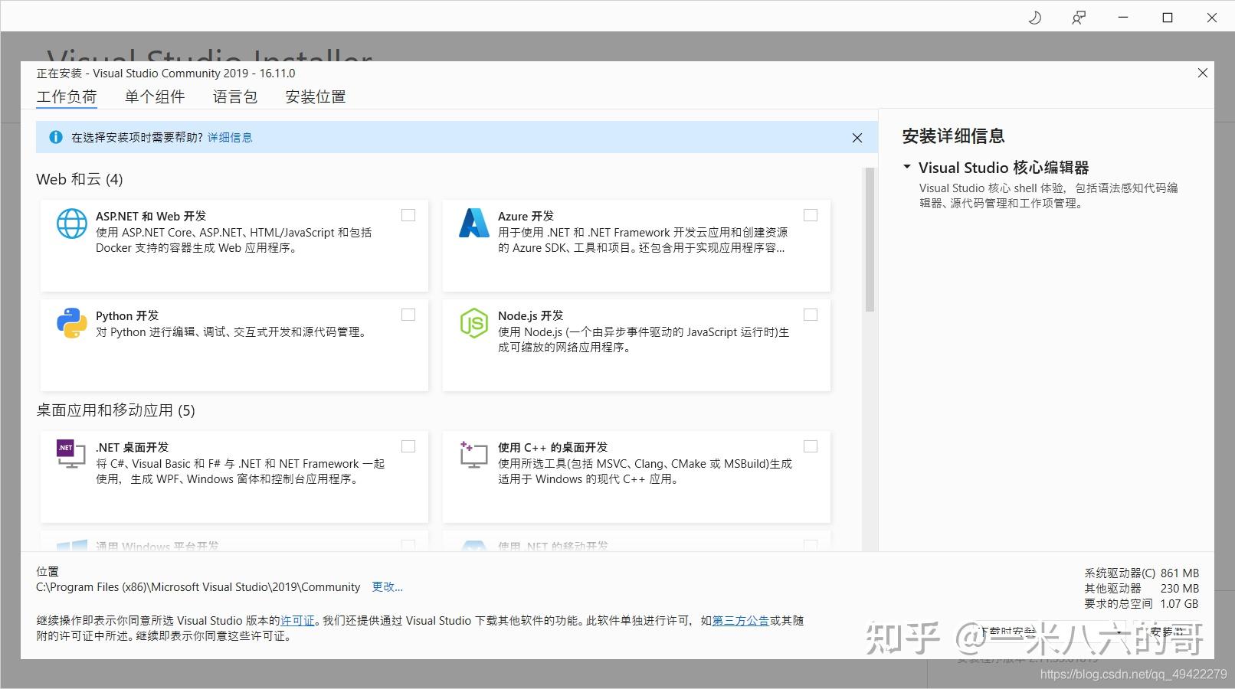Select the 使用 C++ 的桌面开发 checkbox

point(811,446)
